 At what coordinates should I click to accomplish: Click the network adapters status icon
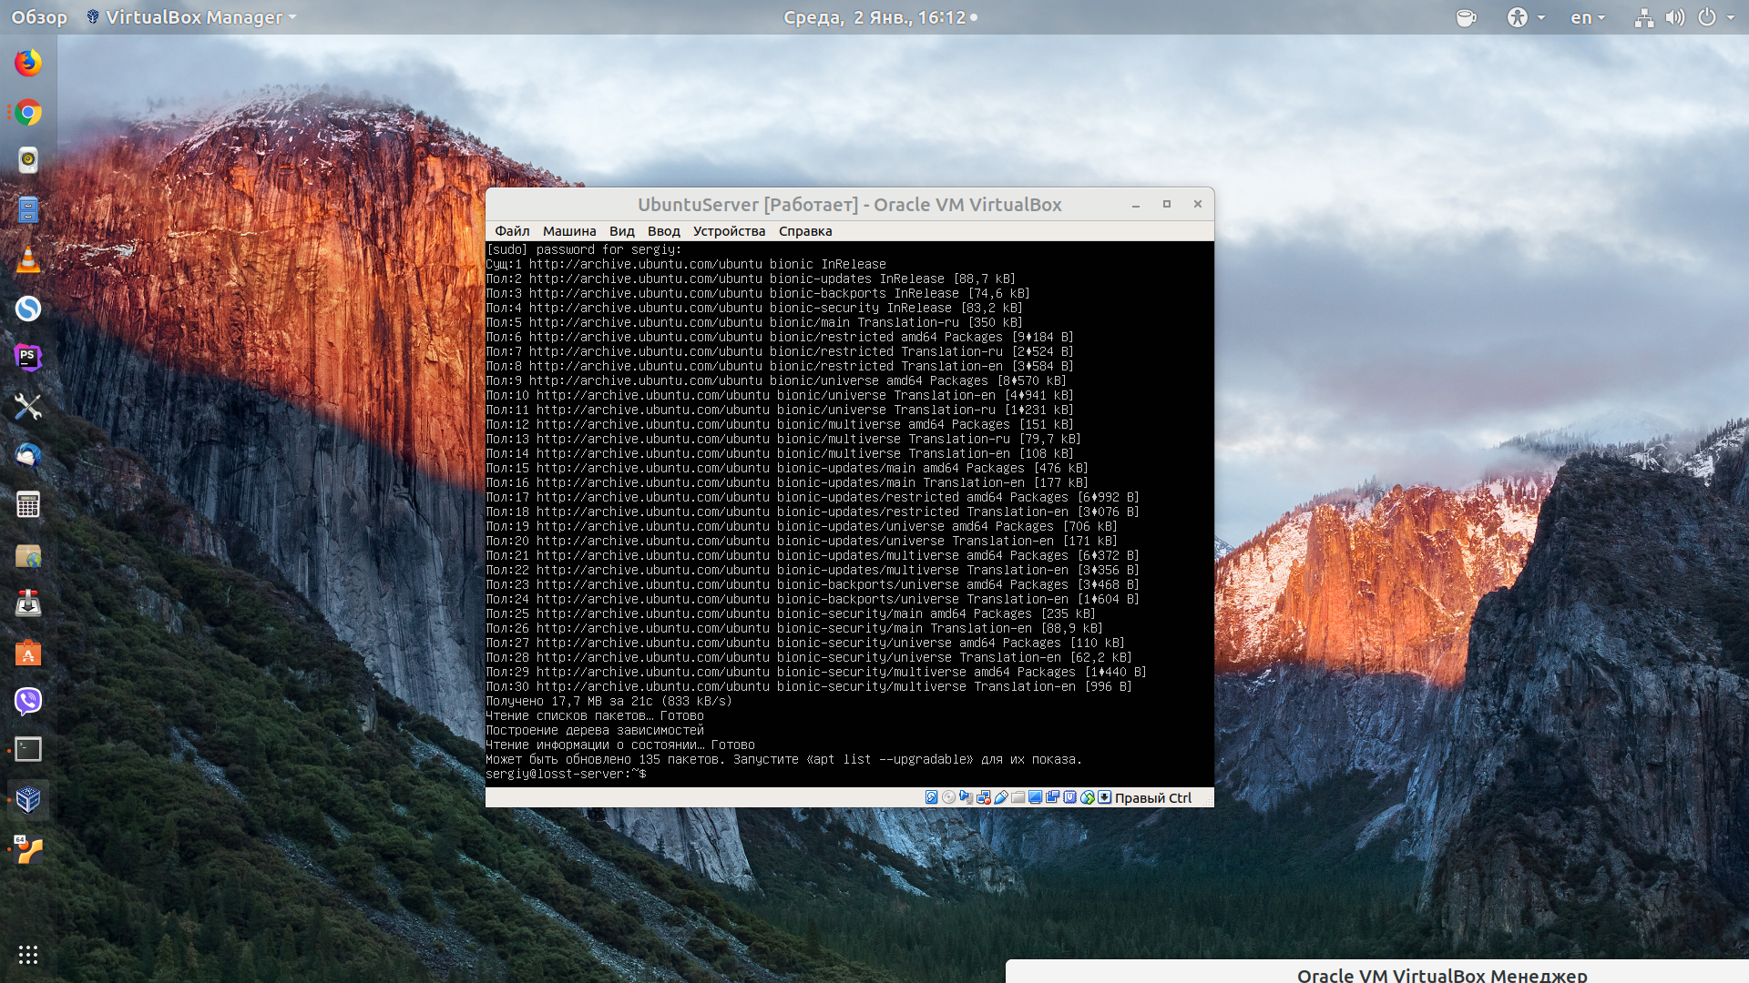tap(983, 797)
